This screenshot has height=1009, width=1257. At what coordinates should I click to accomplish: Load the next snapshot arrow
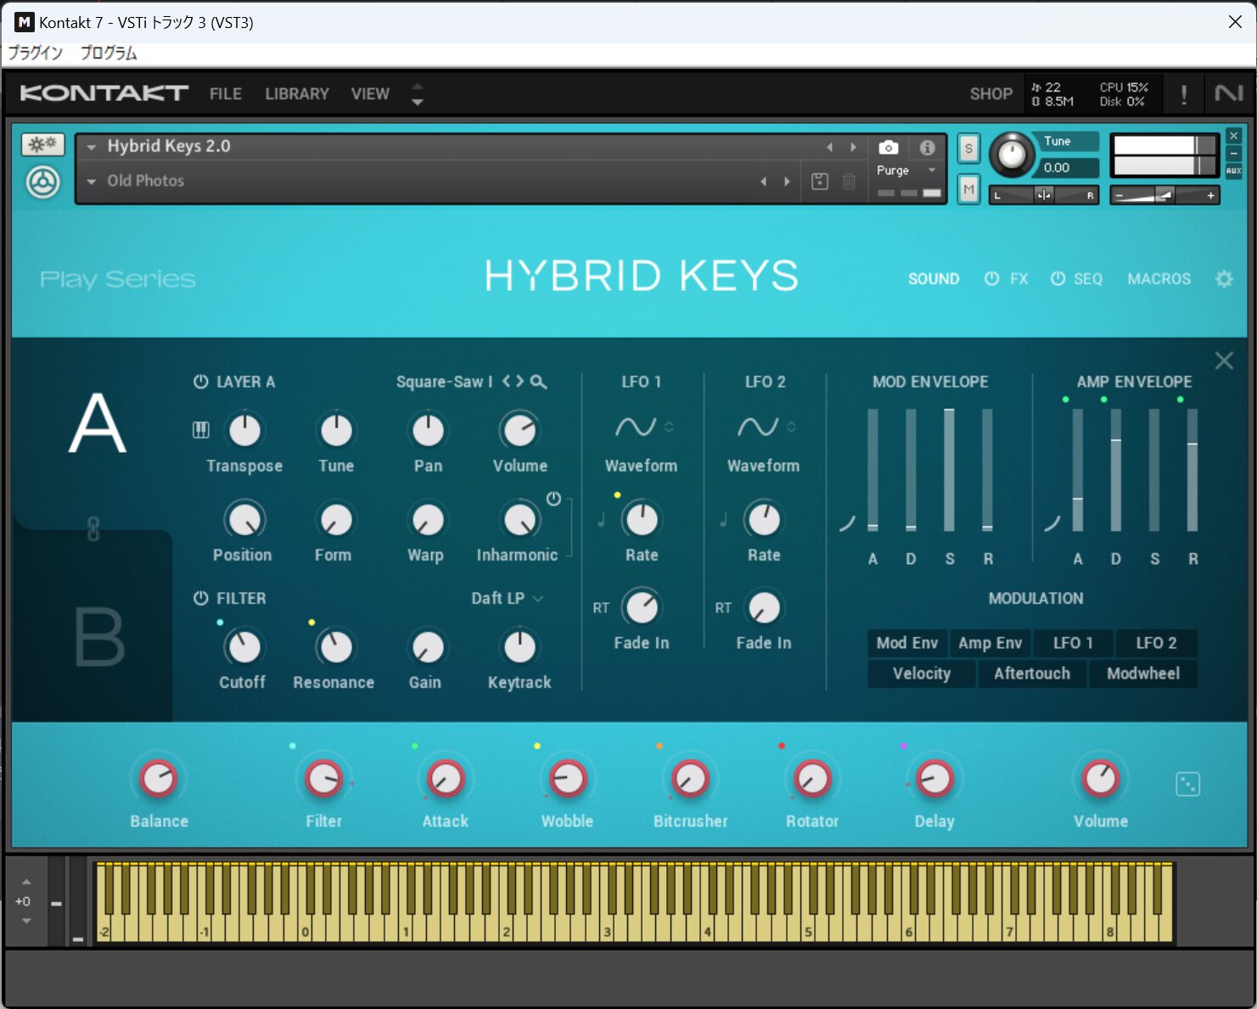[x=787, y=181]
